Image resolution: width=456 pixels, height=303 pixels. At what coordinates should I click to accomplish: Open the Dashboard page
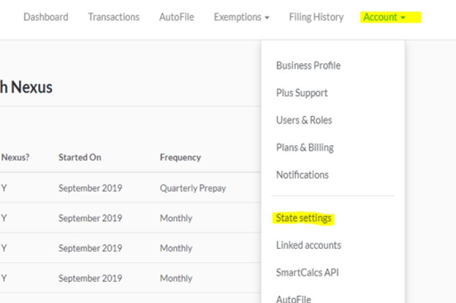click(46, 17)
